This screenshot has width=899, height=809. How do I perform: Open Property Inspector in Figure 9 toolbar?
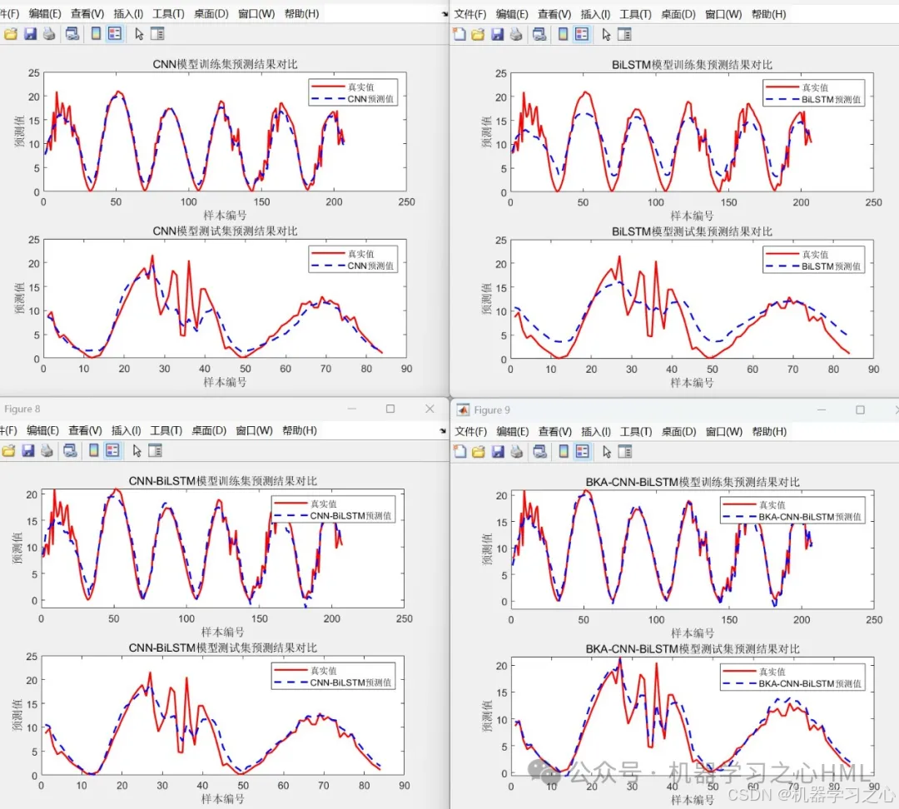(624, 451)
